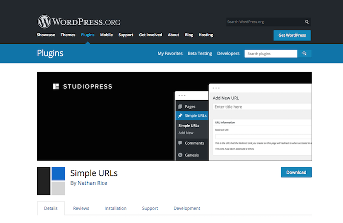Click the WordPress.org logo

[x=79, y=22]
